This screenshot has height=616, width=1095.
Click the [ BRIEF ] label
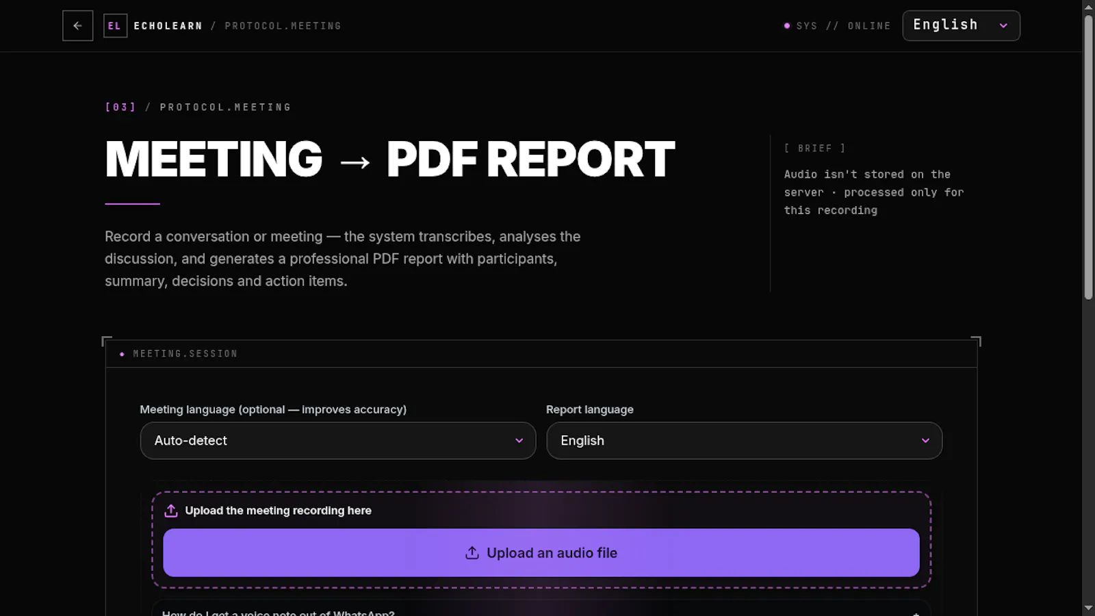814,149
